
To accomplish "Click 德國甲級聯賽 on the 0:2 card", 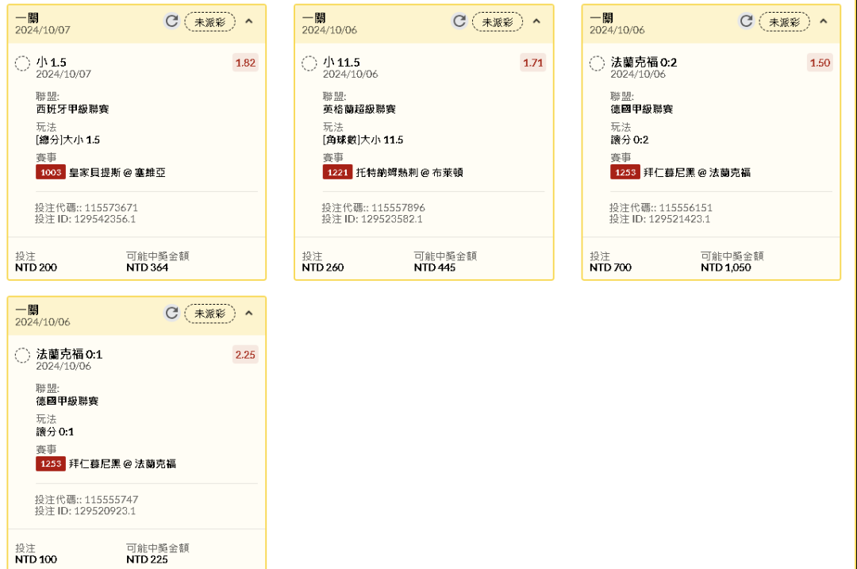I will click(642, 110).
